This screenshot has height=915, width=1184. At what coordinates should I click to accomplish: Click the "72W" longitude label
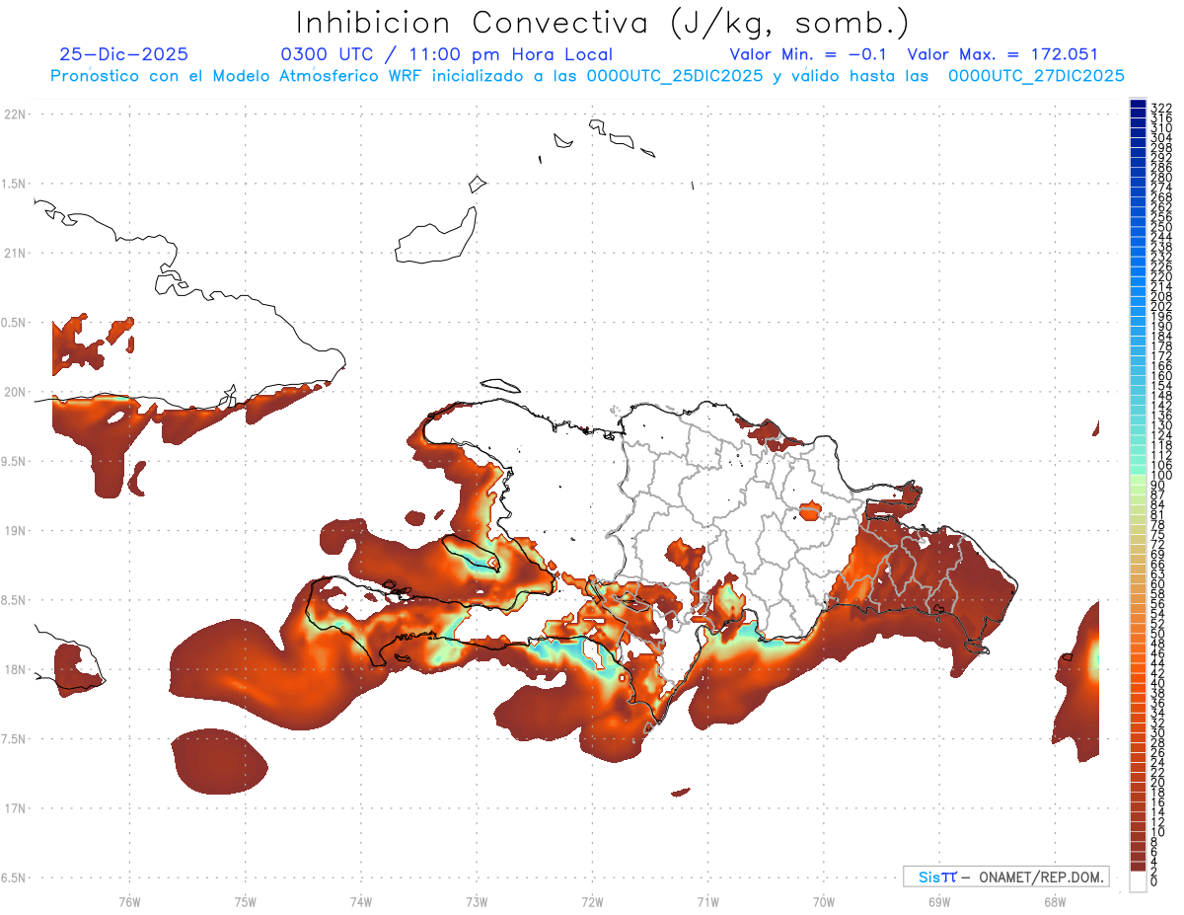pyautogui.click(x=592, y=900)
